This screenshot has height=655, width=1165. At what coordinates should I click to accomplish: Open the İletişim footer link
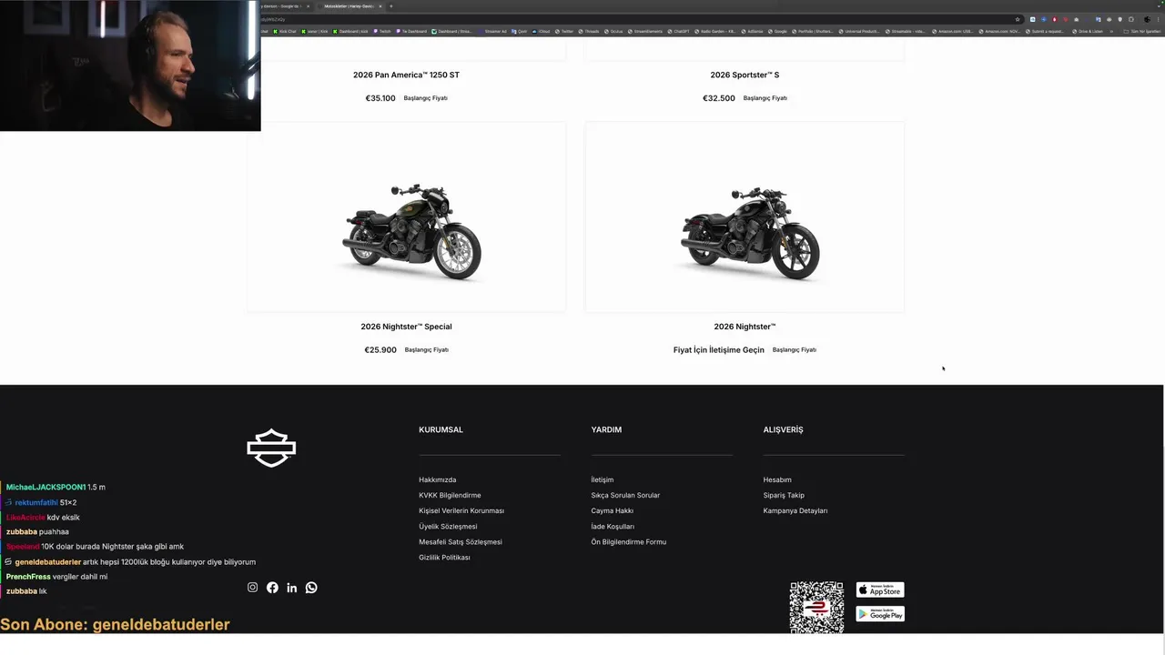pyautogui.click(x=603, y=480)
